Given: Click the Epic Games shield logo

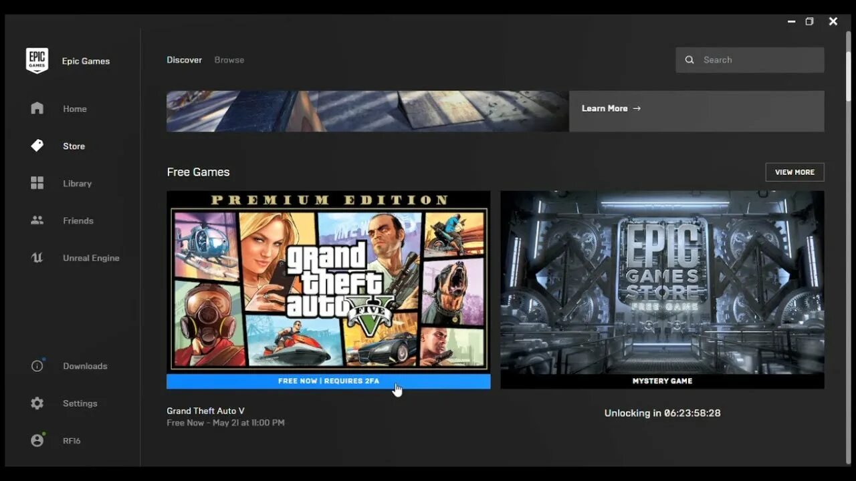Looking at the screenshot, I should pos(37,60).
